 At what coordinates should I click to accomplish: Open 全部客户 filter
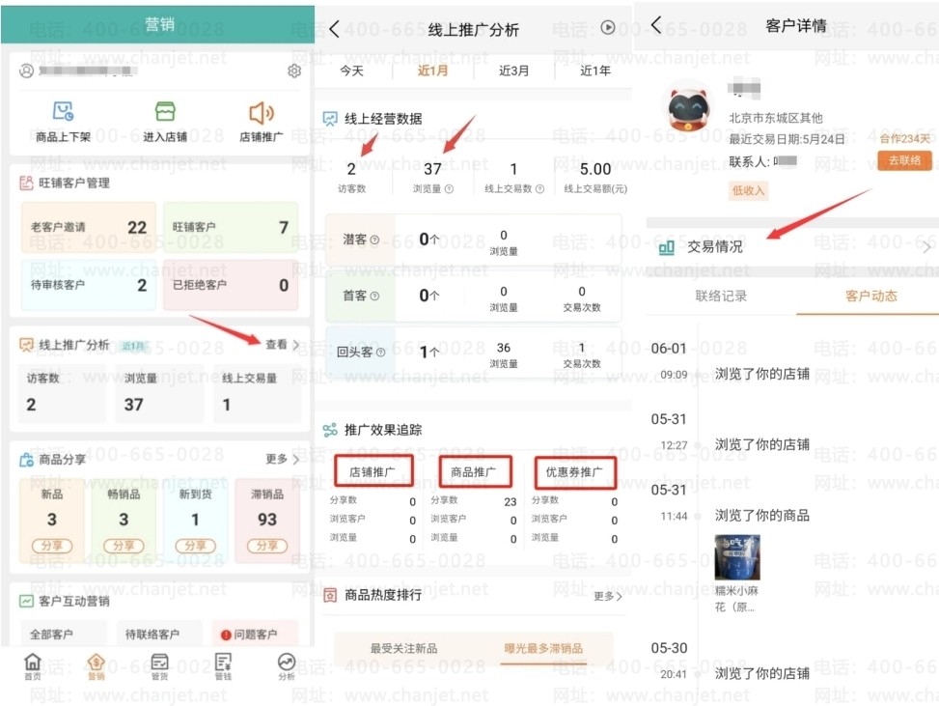(x=64, y=635)
